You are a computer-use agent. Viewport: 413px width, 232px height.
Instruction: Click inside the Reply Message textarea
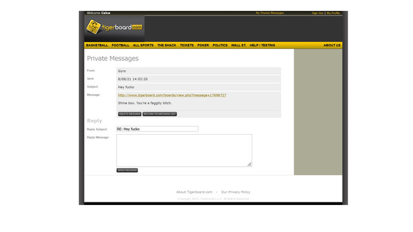pyautogui.click(x=184, y=150)
